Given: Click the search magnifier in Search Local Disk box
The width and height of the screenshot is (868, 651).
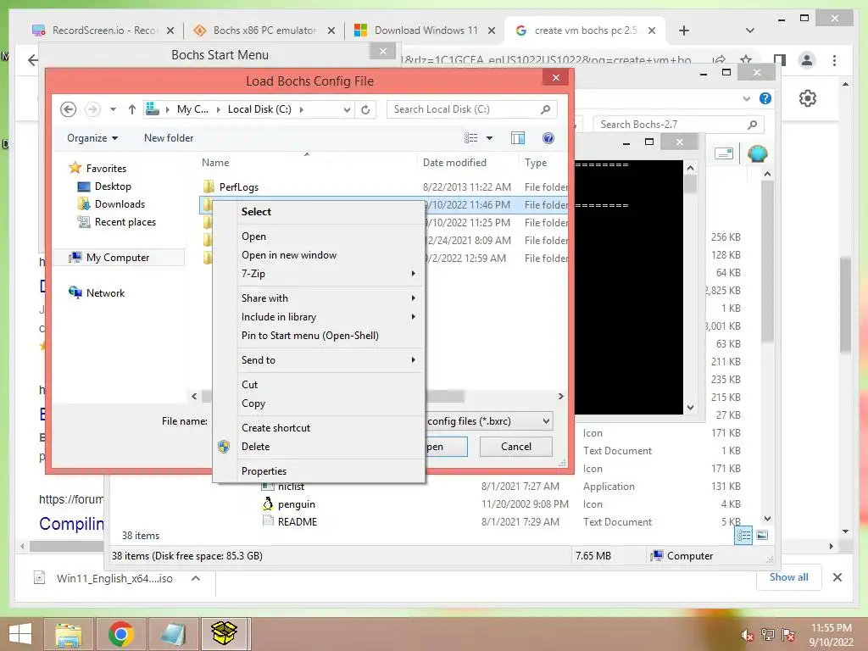Looking at the screenshot, I should tap(545, 109).
